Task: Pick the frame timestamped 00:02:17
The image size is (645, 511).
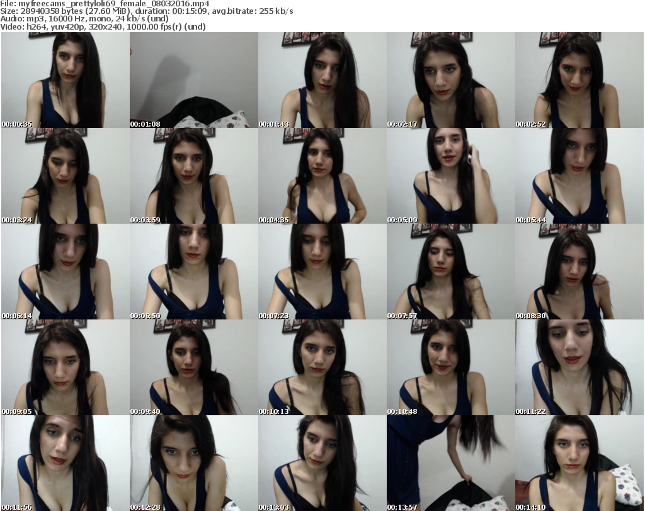Action: point(451,80)
